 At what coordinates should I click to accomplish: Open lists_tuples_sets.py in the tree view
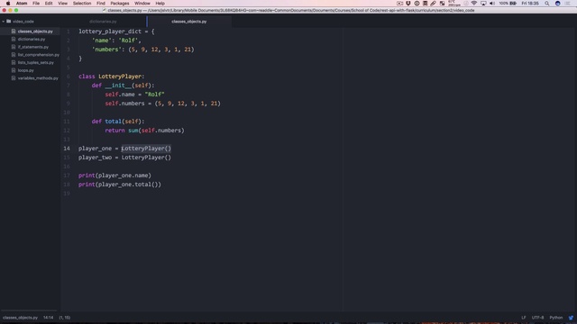point(36,63)
